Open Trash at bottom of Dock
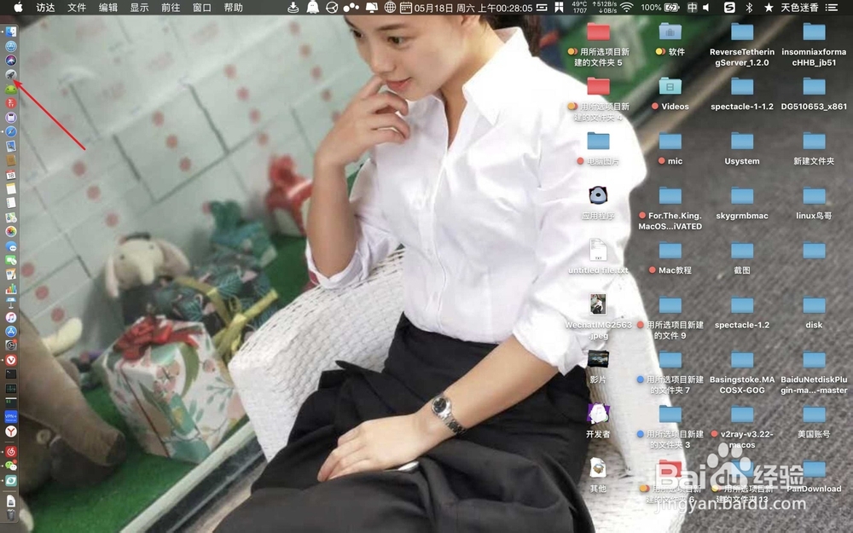Screen dimensions: 853x533 click(10, 514)
